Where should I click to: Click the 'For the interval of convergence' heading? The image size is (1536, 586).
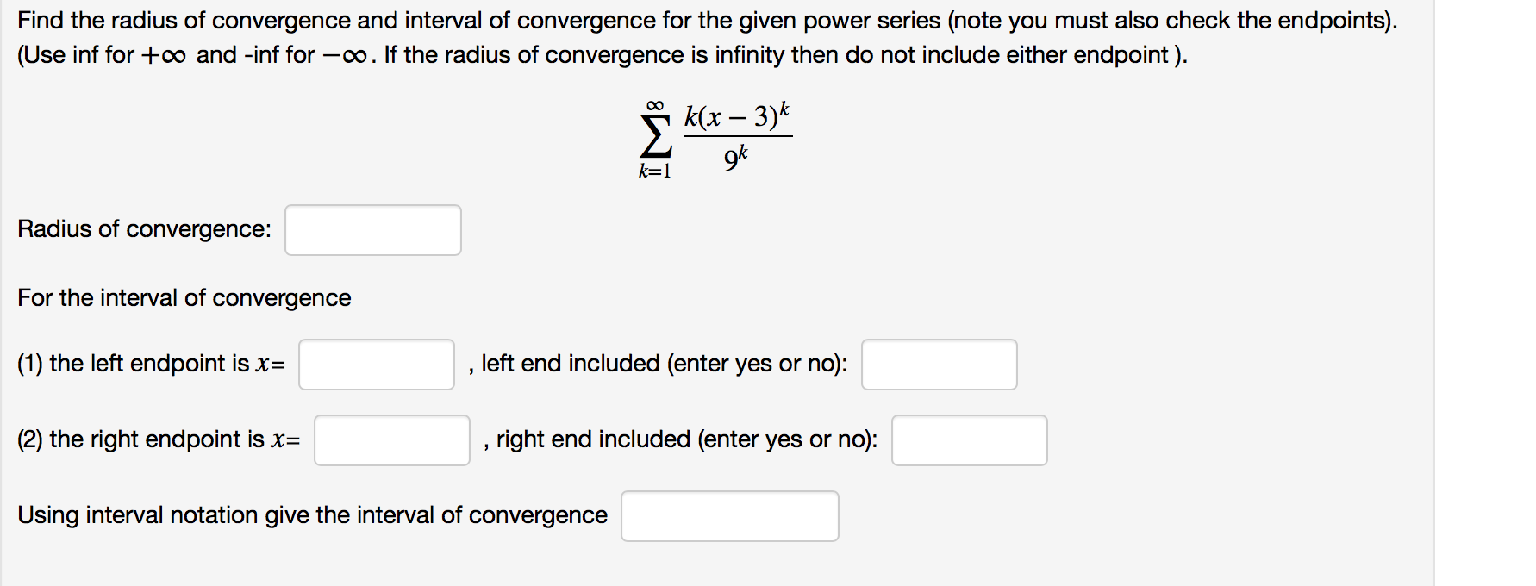[x=184, y=297]
